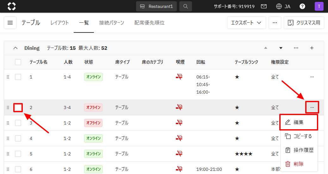Open the more options button beside エクスポート
Screen dimensions: 328x174
275,23
